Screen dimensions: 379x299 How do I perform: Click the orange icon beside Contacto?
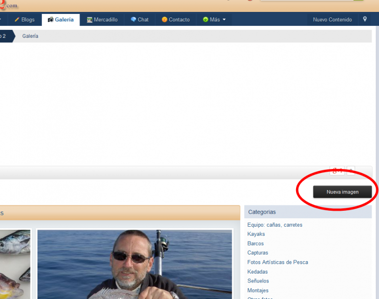click(x=164, y=20)
